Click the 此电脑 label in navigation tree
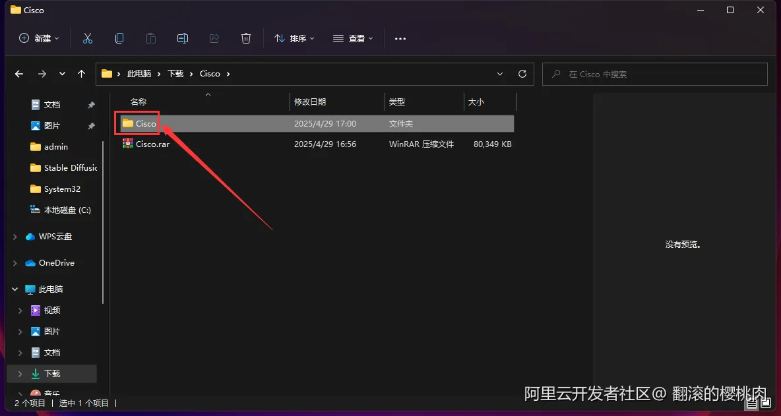 tap(51, 289)
